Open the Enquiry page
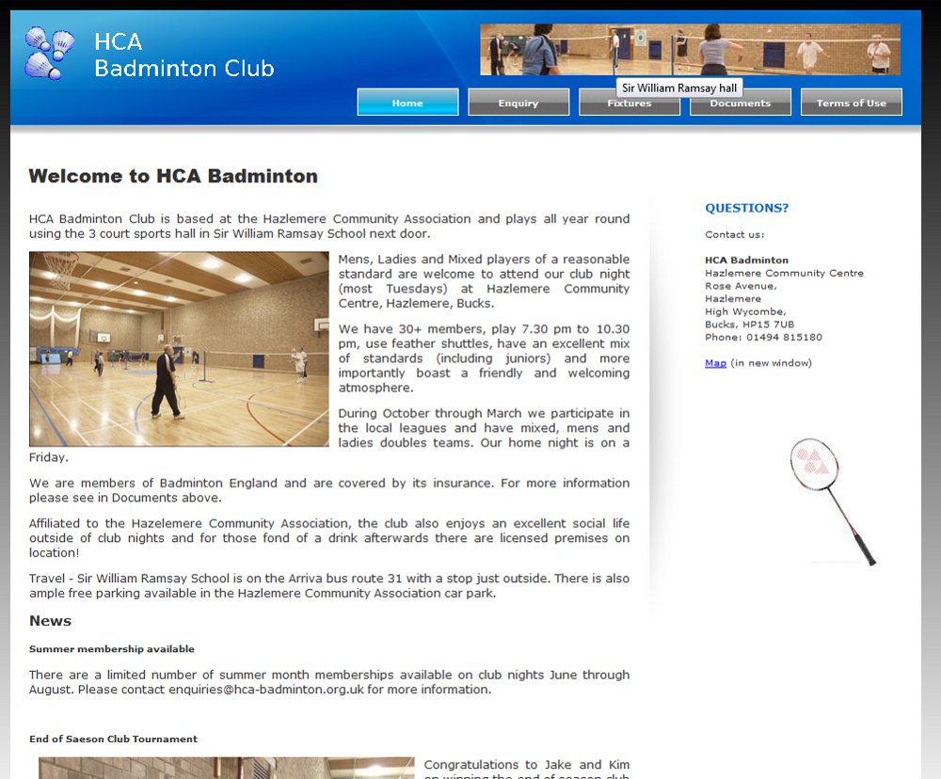 pos(518,102)
